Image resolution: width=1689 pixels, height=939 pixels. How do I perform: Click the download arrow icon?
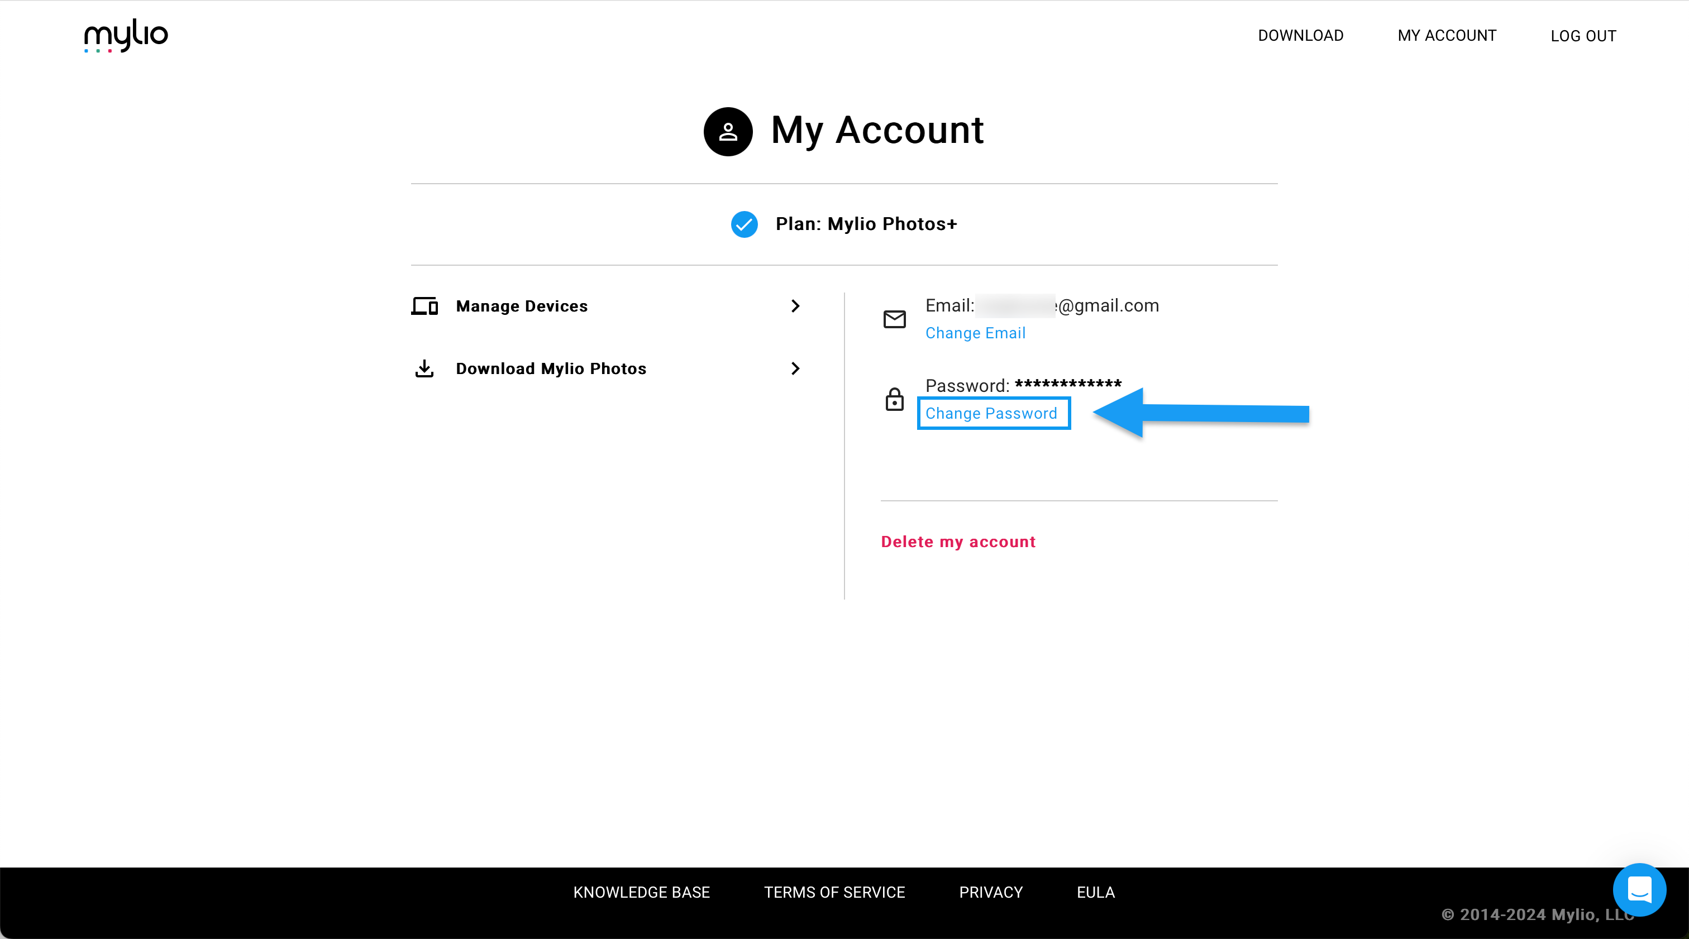pyautogui.click(x=425, y=369)
